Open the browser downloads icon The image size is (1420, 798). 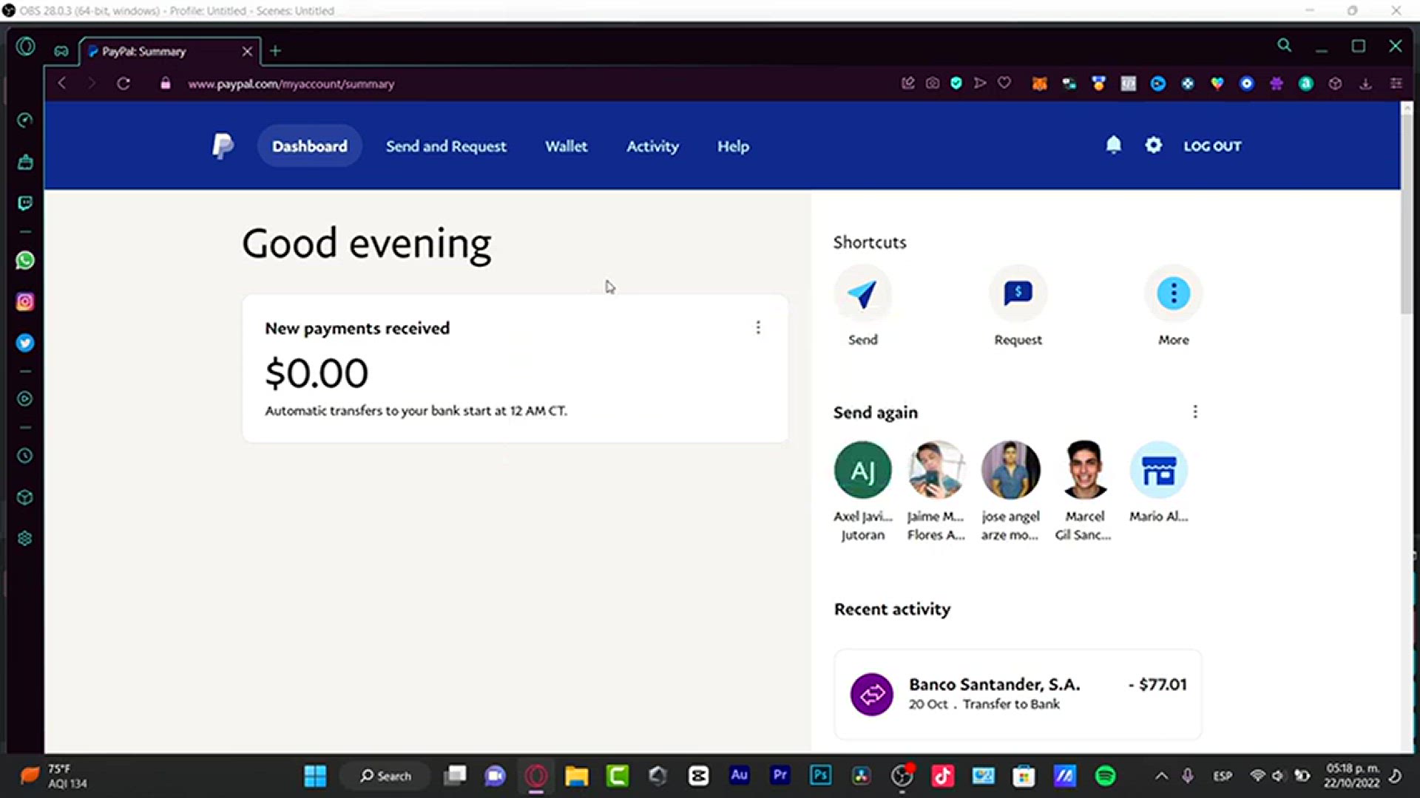(x=1365, y=83)
